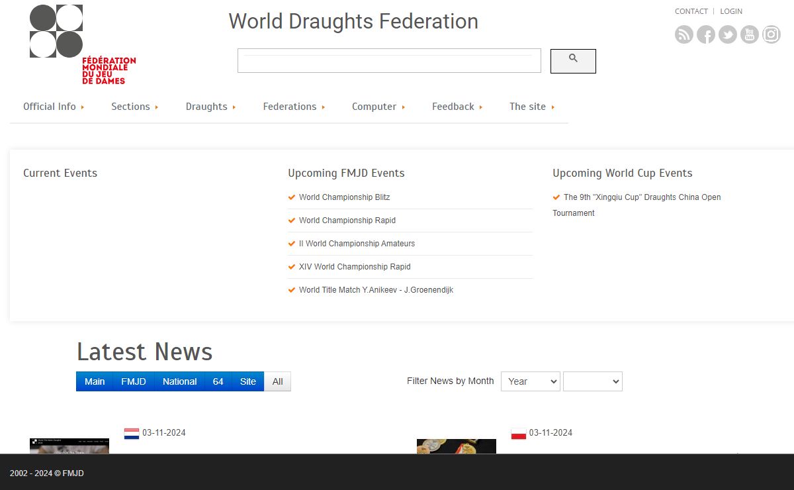Open the Twitter social icon
The height and width of the screenshot is (490, 794).
[x=728, y=34]
